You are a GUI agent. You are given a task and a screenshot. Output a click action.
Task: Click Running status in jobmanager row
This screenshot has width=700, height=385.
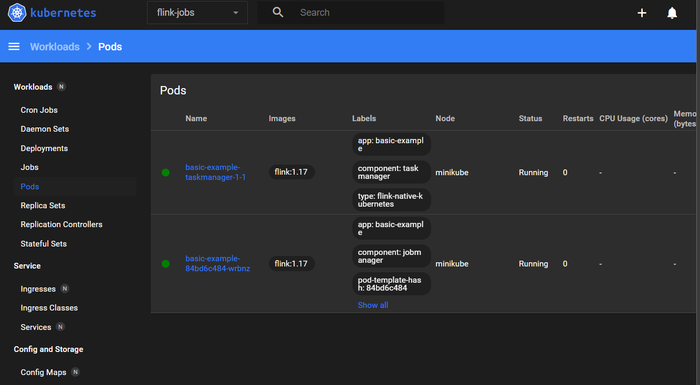(534, 264)
